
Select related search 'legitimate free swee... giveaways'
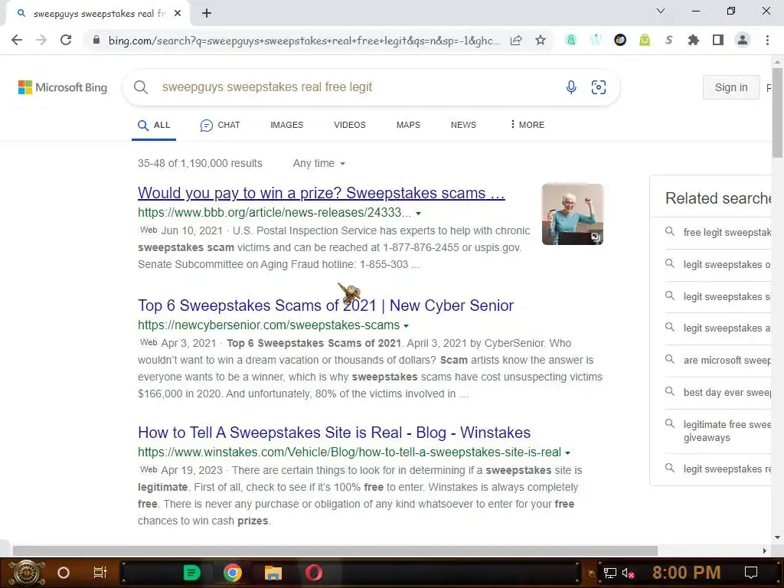click(718, 430)
